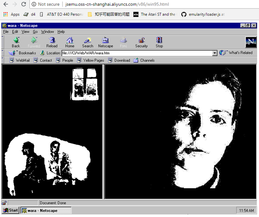Viewport: 259px width, 217px height.
Task: Click the Back navigation icon
Action: (x=16, y=42)
